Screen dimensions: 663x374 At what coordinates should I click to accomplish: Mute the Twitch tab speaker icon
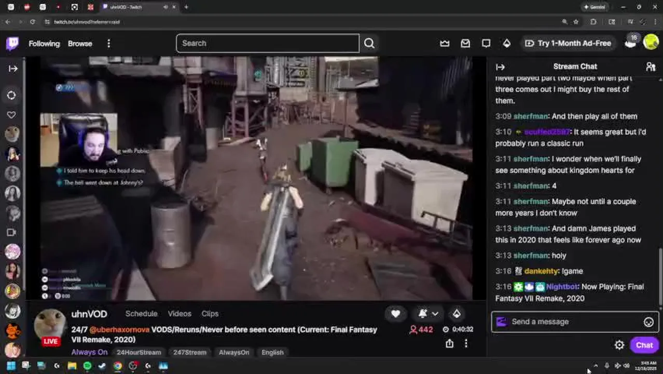(x=165, y=7)
